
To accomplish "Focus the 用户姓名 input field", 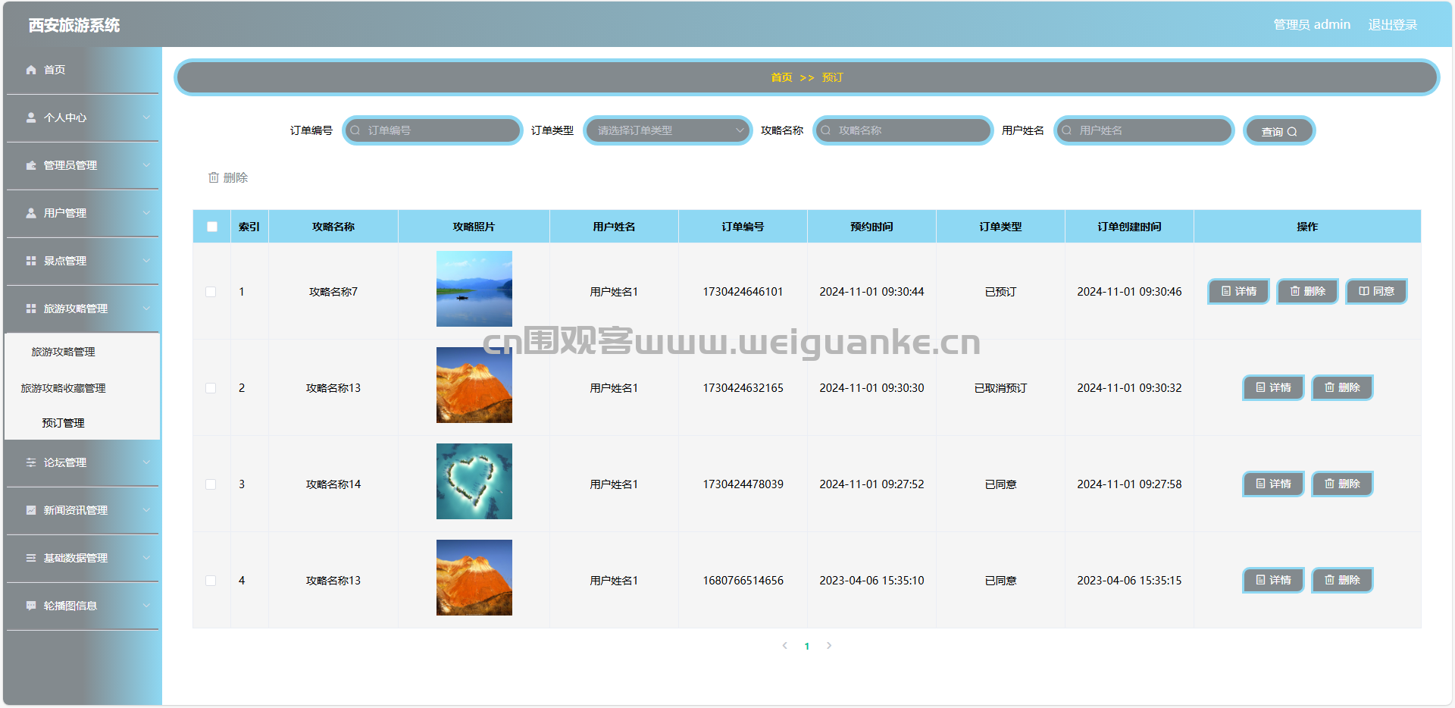I will coord(1144,130).
